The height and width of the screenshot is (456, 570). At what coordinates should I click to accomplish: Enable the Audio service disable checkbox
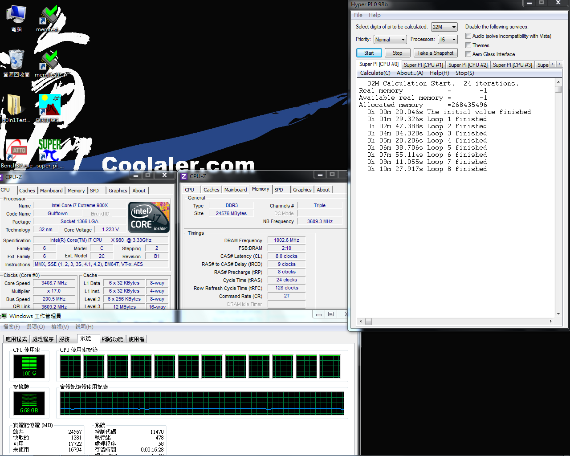coord(468,36)
